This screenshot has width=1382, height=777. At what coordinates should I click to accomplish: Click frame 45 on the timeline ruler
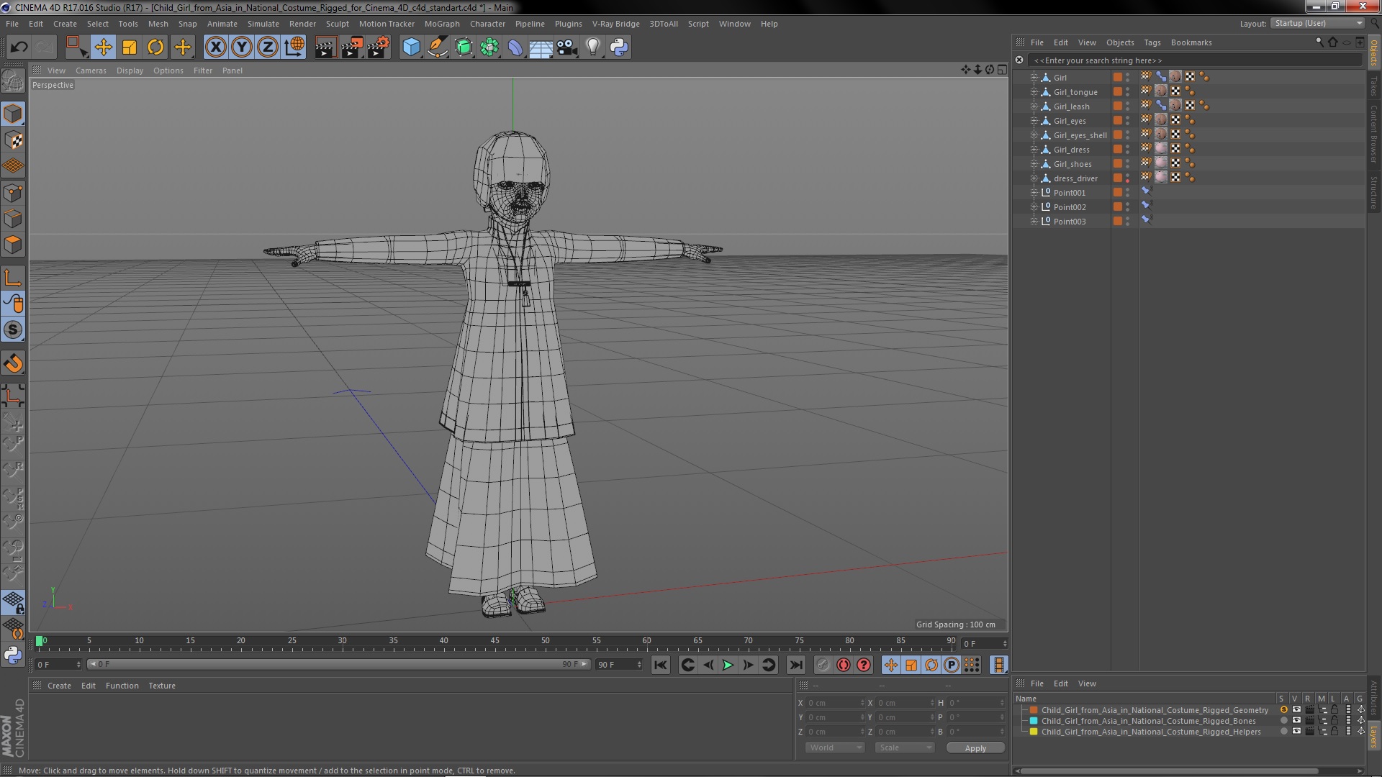point(494,640)
